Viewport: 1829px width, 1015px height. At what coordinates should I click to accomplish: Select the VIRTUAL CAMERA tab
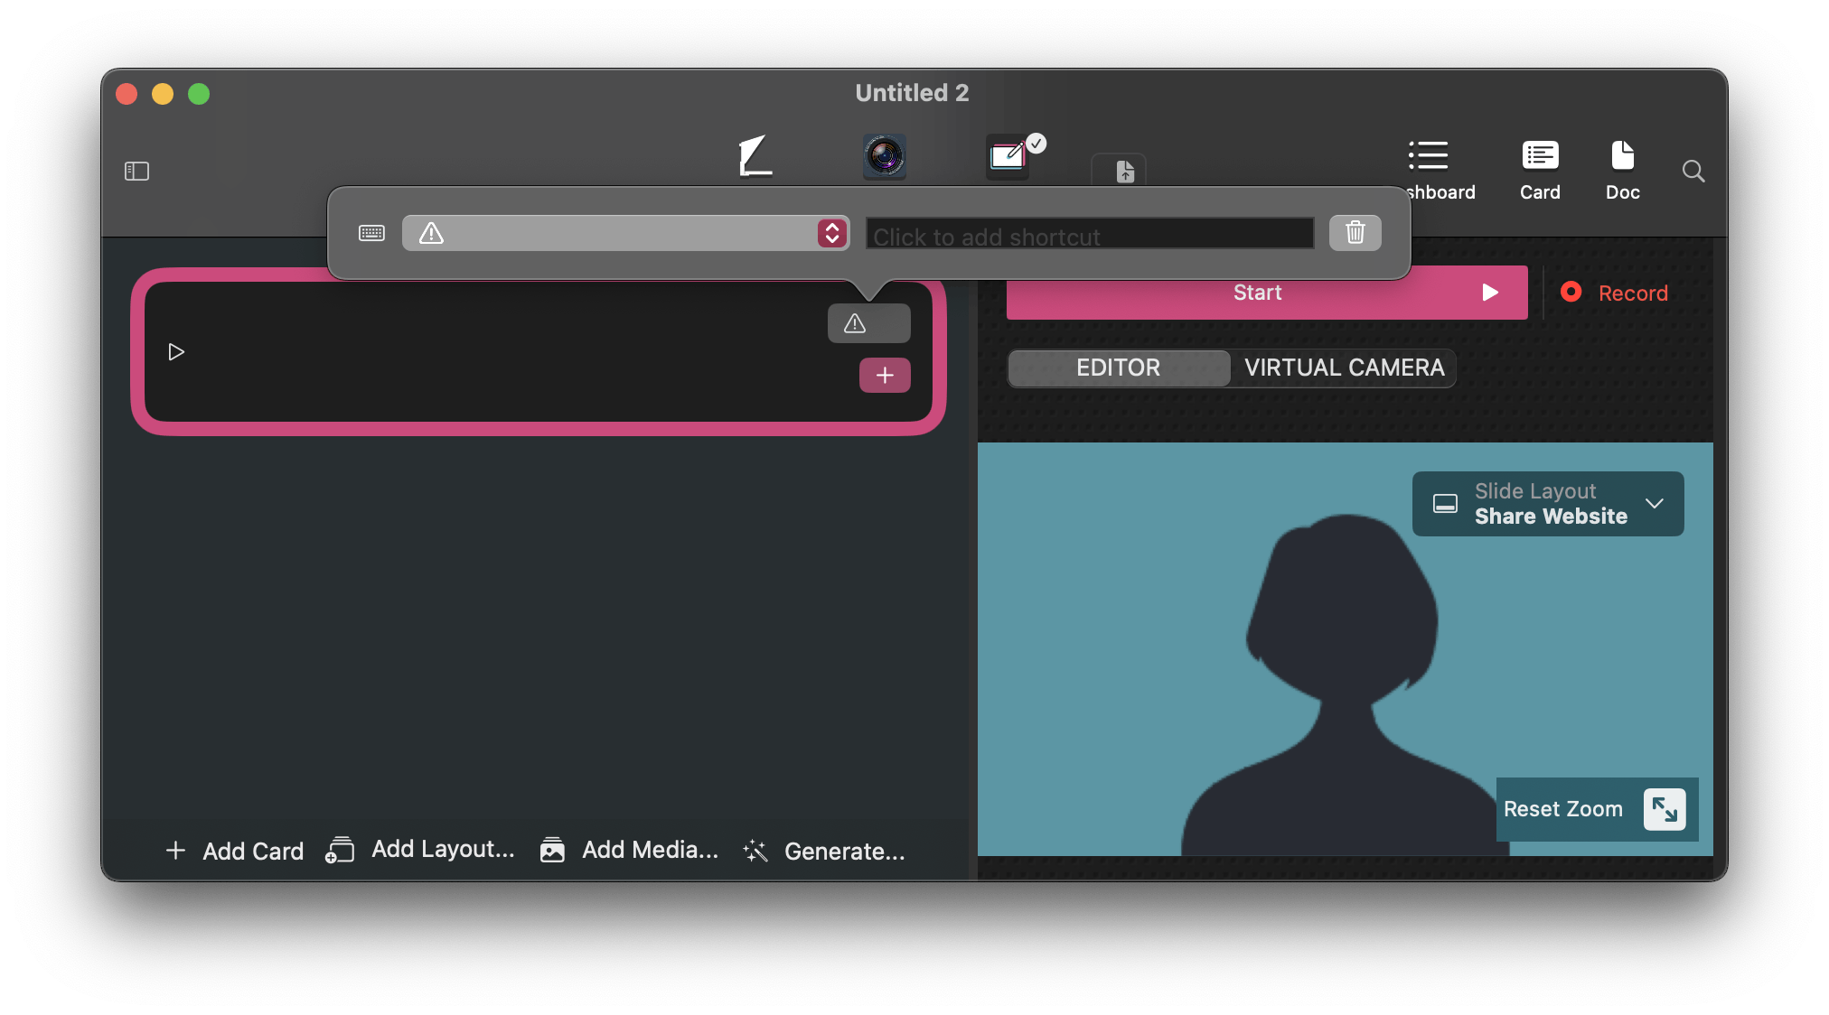pyautogui.click(x=1344, y=368)
